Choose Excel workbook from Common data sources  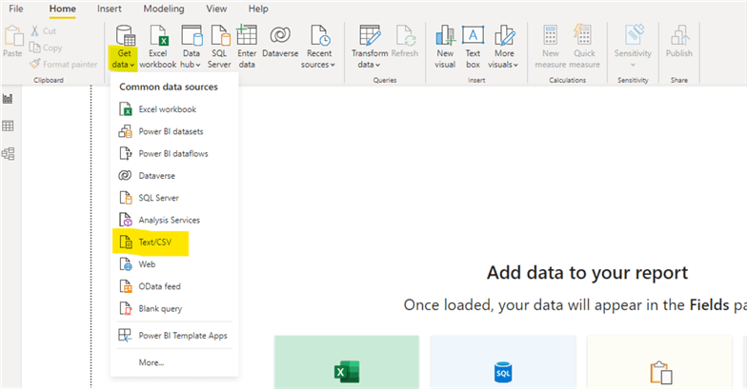tap(174, 109)
